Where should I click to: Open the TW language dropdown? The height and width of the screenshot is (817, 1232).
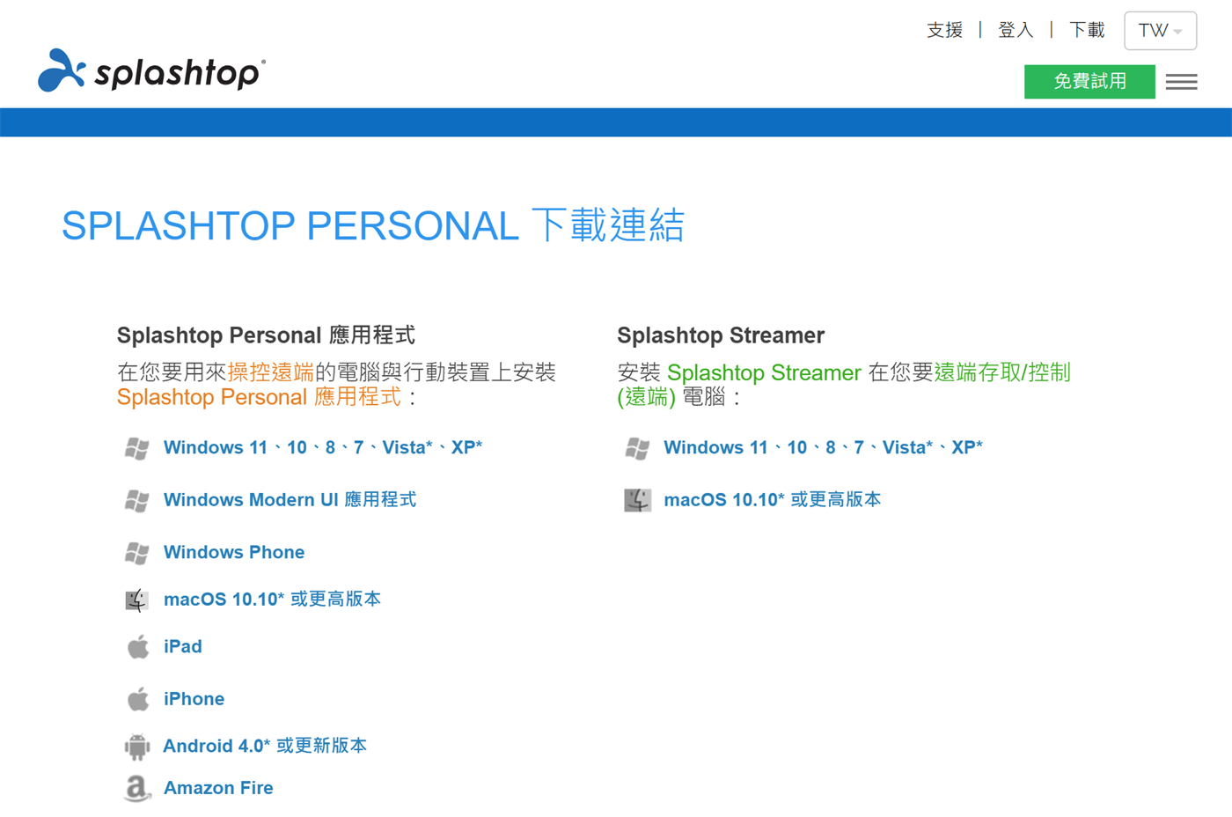1160,31
